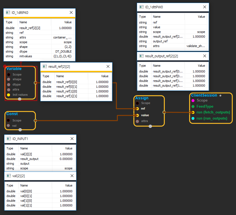Image resolution: width=236 pixels, height=215 pixels.
Task: Click the val port on the Const node
Action: [9, 126]
